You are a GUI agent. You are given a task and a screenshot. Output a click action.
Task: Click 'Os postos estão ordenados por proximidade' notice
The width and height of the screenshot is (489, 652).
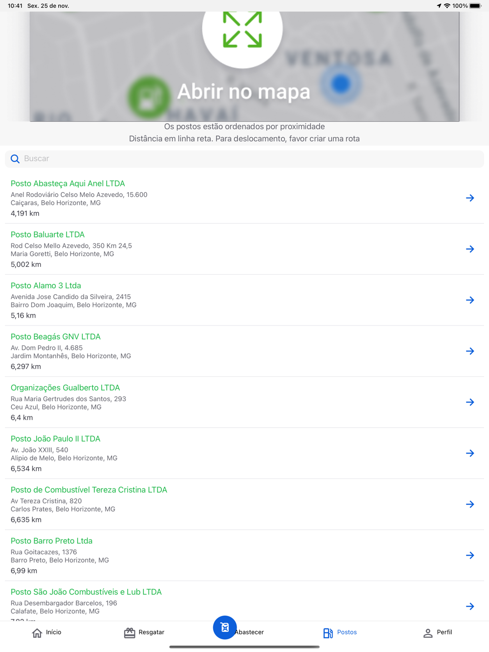pos(244,127)
